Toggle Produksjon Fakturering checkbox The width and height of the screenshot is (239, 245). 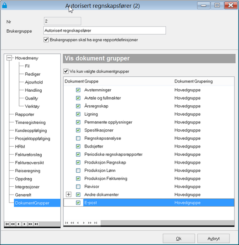coord(78,178)
